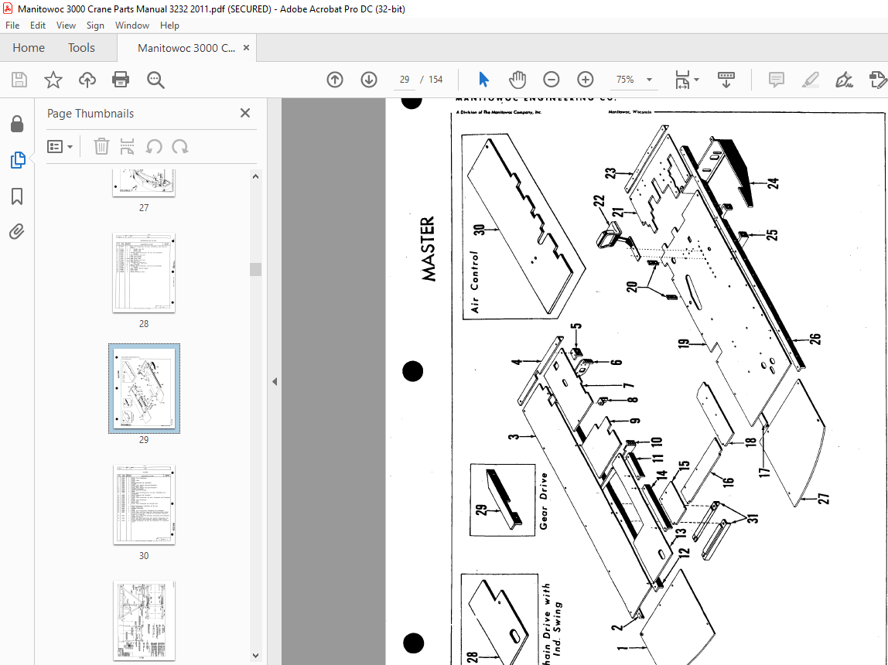
Task: Add document to starred favorites
Action: 53,80
